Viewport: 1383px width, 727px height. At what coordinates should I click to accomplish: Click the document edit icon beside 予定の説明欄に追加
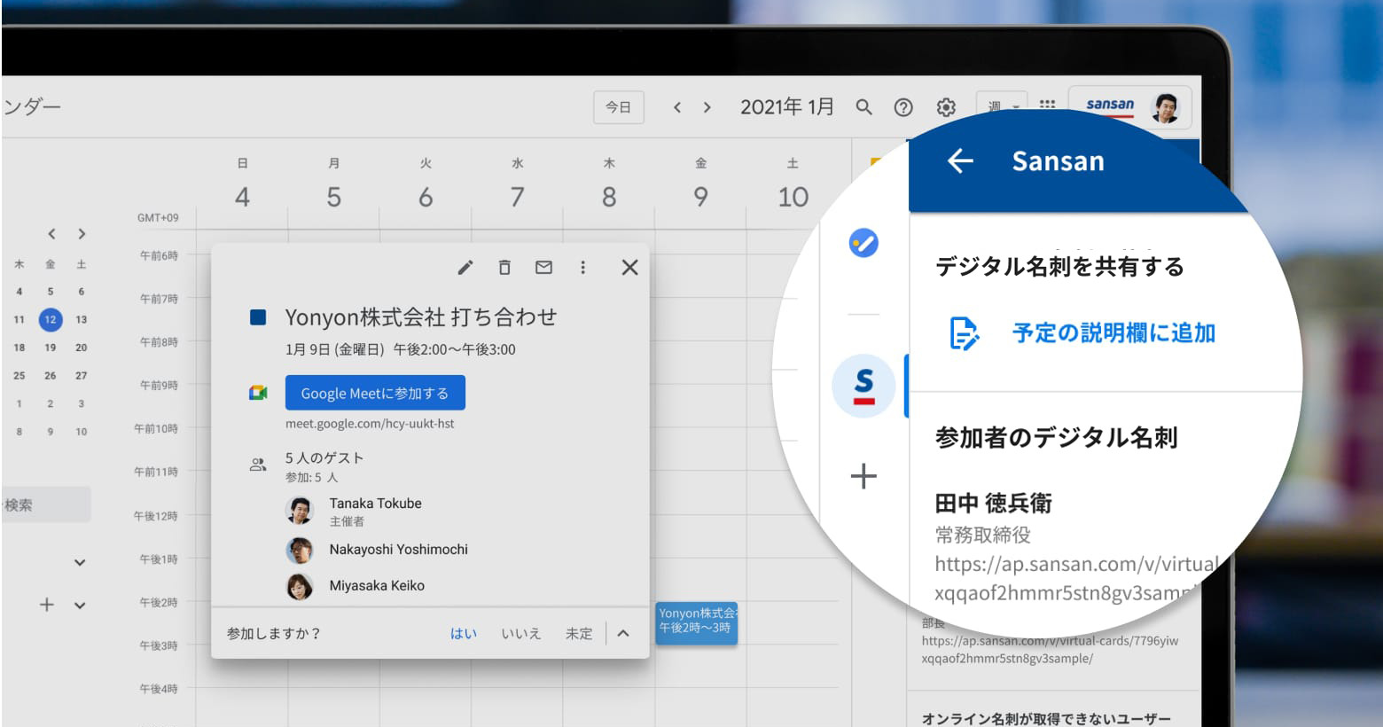pyautogui.click(x=965, y=333)
